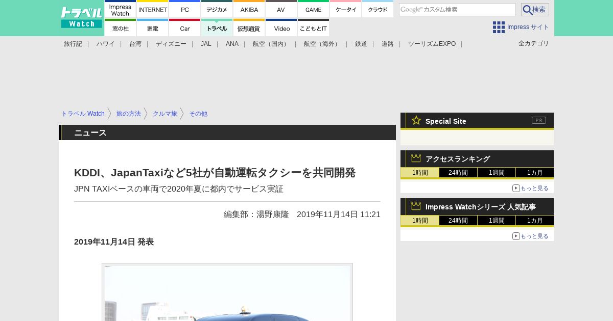This screenshot has height=321, width=613.
Task: Open the Impress Watch site tab
Action: click(121, 9)
